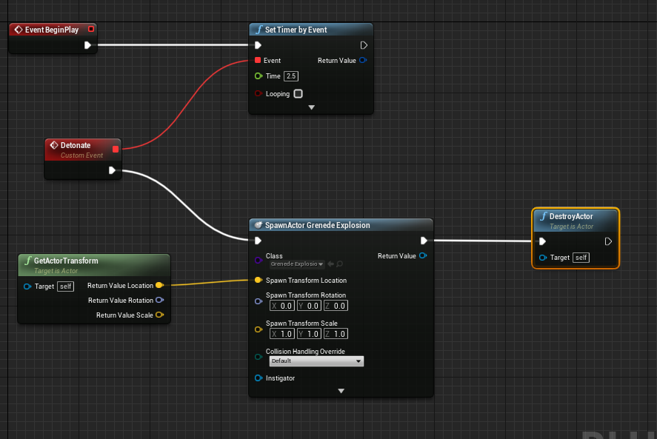The image size is (657, 439).
Task: Click the SpawnActor execution output pin
Action: tap(424, 241)
